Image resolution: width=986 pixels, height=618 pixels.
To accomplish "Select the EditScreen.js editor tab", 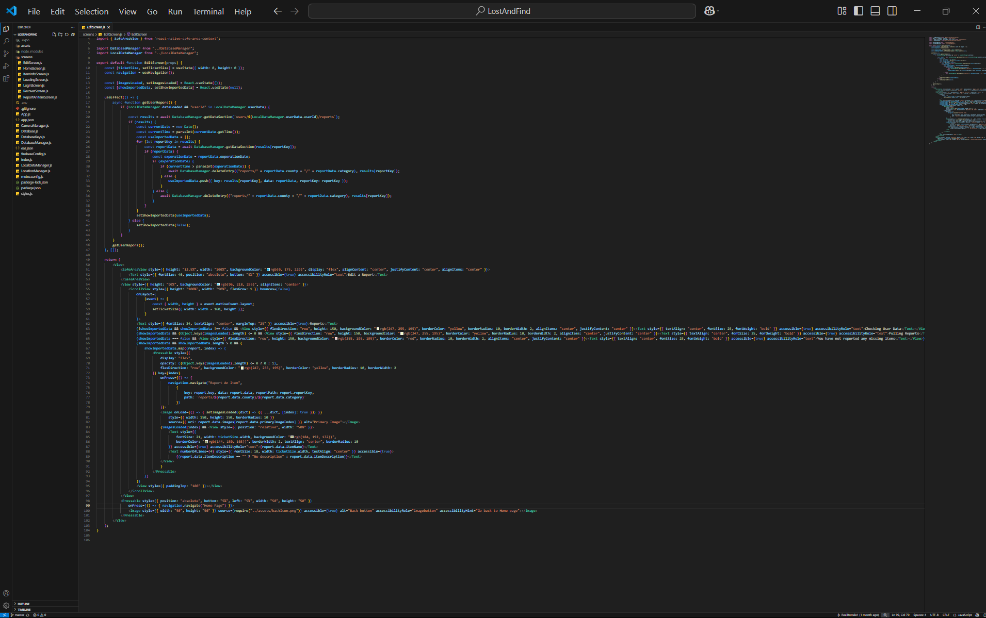I will click(96, 27).
